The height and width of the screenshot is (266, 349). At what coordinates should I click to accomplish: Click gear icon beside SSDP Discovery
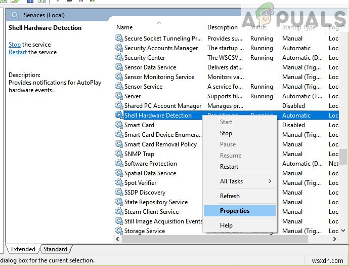pyautogui.click(x=119, y=192)
